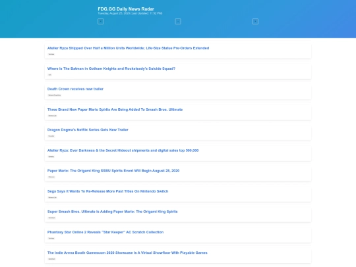The width and height of the screenshot is (356, 267).
Task: Open Super Smash Bros. Ultimate Is Adding Paper Mario article
Action: 112,212
